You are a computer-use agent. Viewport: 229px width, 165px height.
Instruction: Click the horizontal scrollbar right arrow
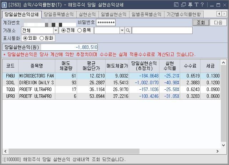coord(218,151)
